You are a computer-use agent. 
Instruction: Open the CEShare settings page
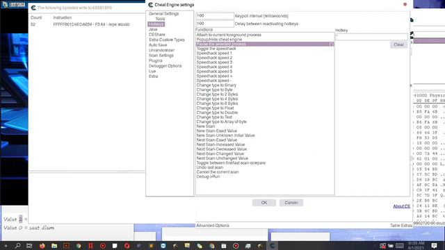[157, 34]
